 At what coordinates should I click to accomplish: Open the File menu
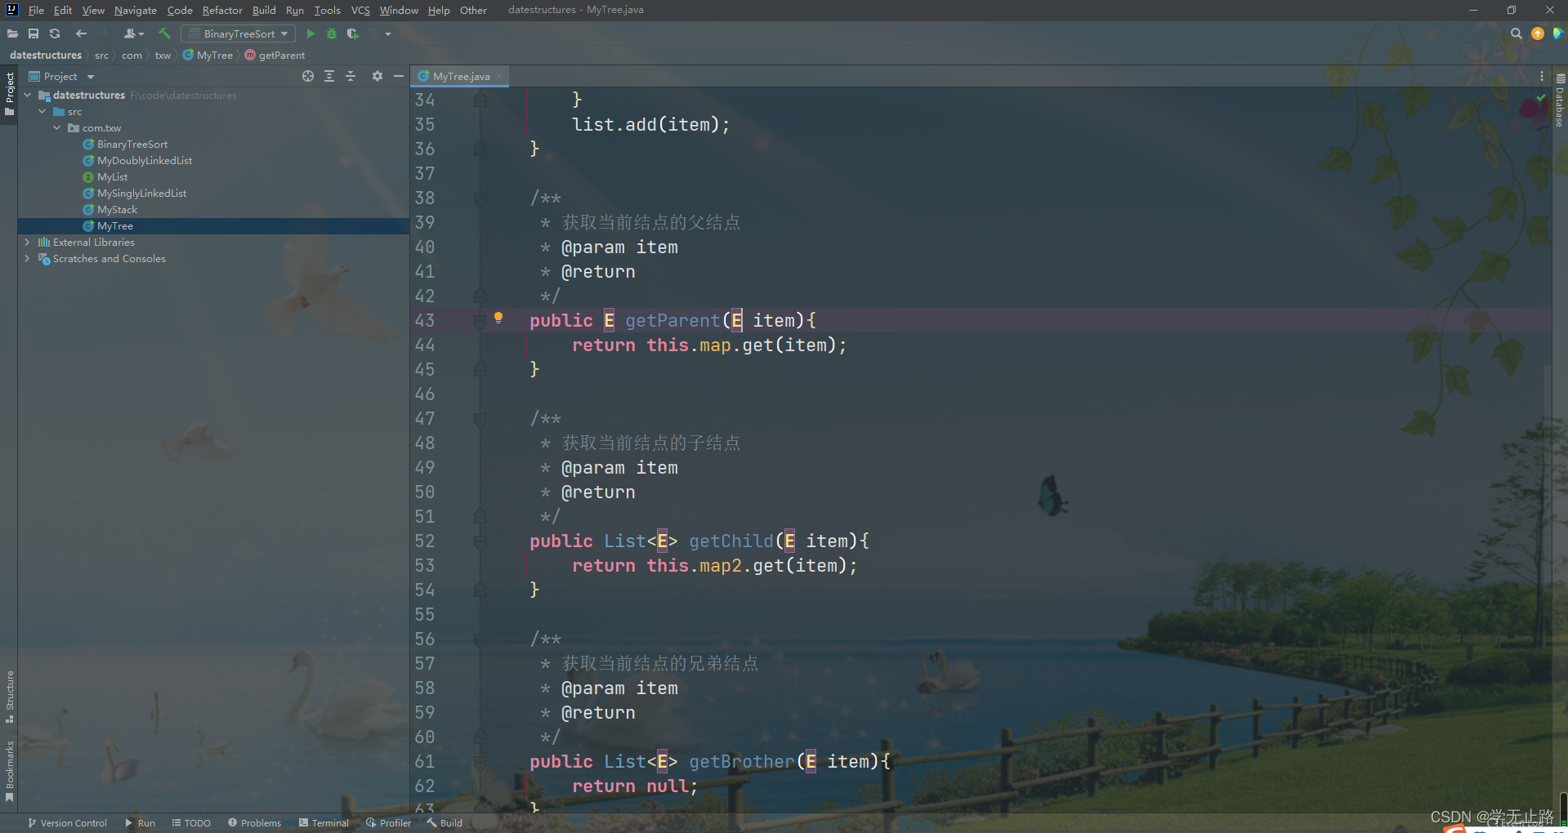tap(36, 10)
